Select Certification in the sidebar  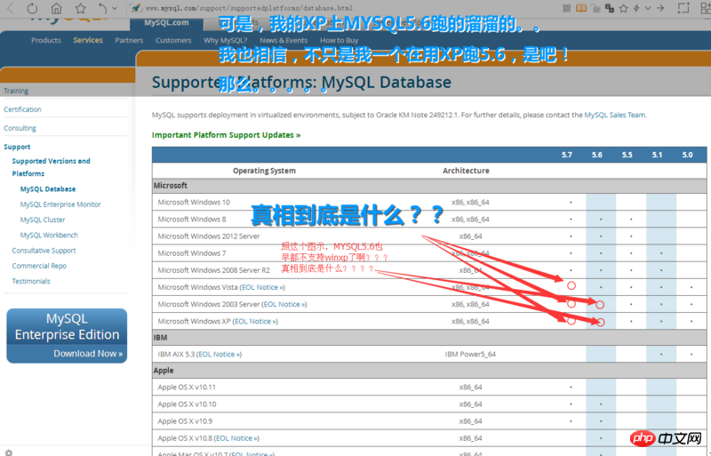click(22, 109)
